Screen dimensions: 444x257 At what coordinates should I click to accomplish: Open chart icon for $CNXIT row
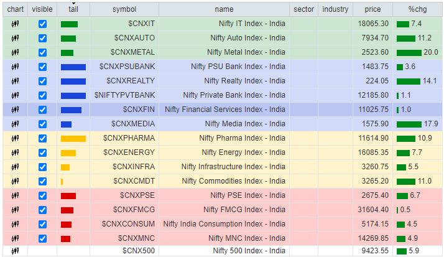(15, 24)
